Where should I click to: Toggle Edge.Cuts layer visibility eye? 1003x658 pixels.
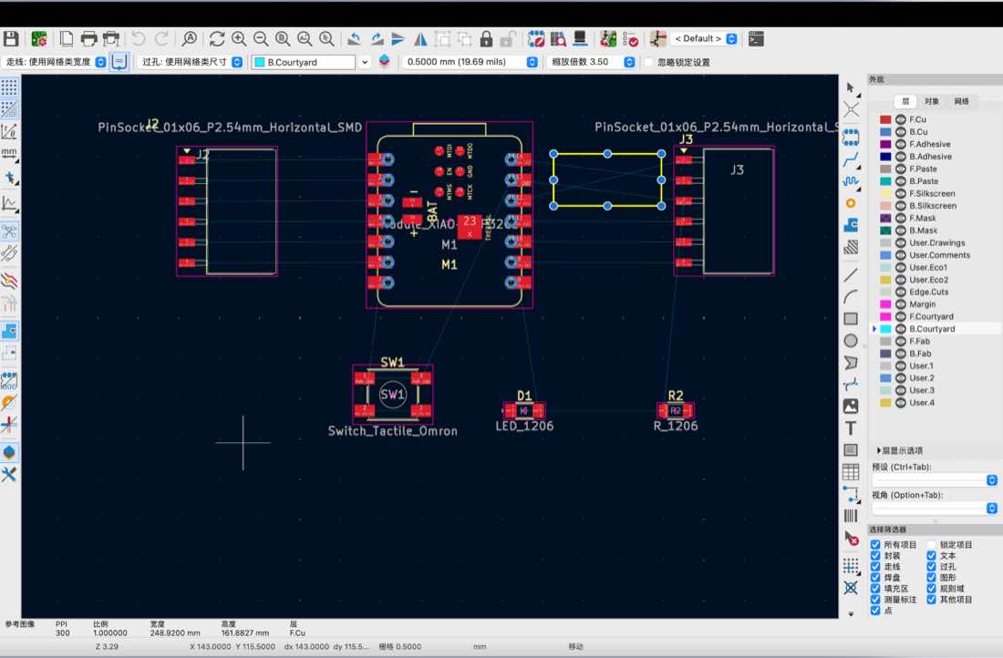pyautogui.click(x=901, y=292)
